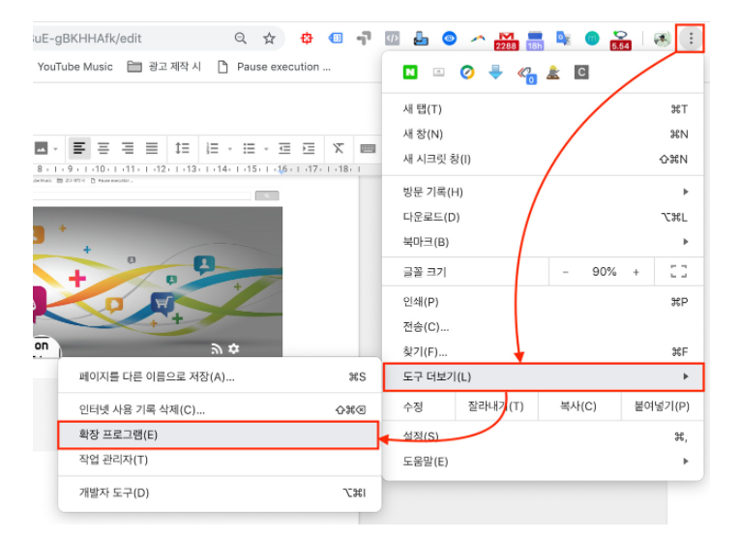This screenshot has height=540, width=740.
Task: Open the YouTube Music bookmark
Action: click(75, 67)
